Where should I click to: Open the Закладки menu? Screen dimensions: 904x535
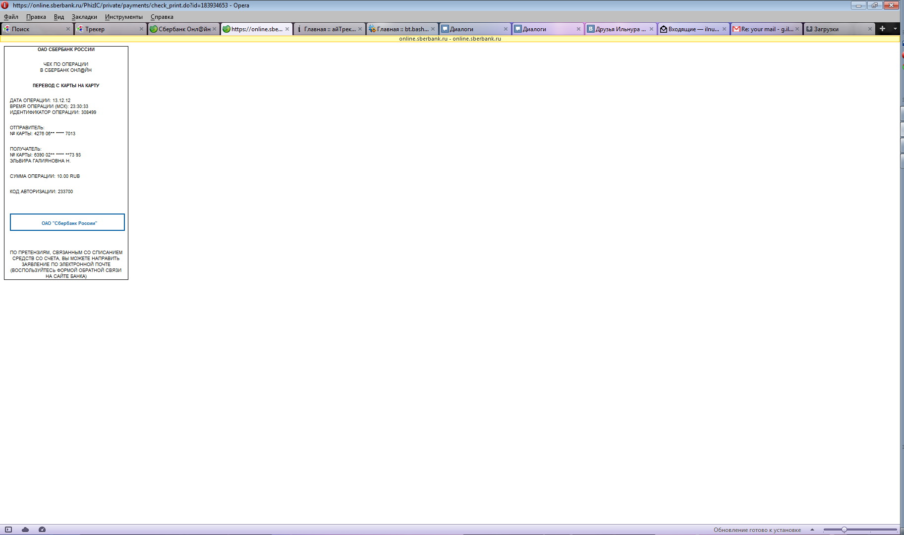tap(84, 17)
